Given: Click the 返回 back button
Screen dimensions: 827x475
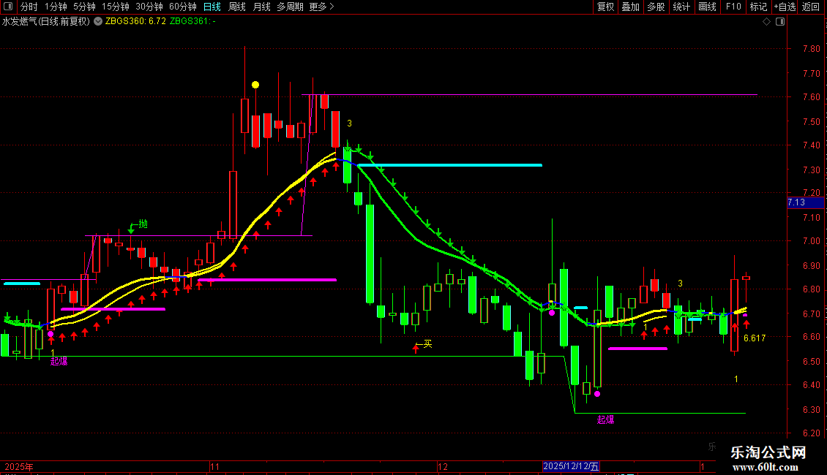Looking at the screenshot, I should click(811, 7).
